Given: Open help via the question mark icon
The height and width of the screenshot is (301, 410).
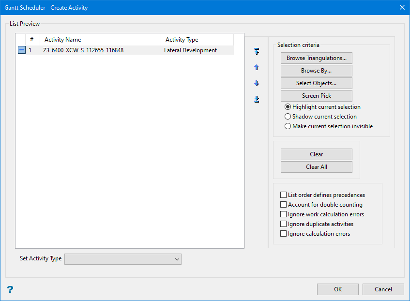Looking at the screenshot, I should [x=10, y=289].
